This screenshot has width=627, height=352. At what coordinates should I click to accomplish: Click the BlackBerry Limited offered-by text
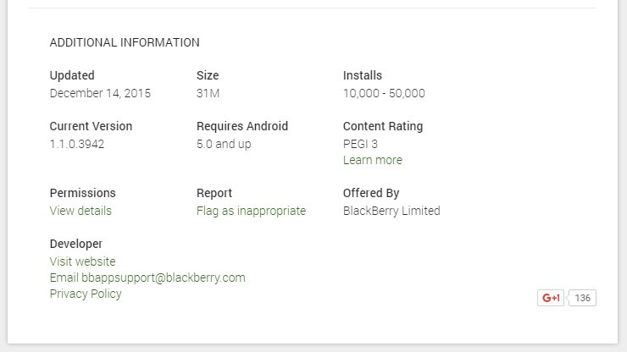pyautogui.click(x=391, y=211)
